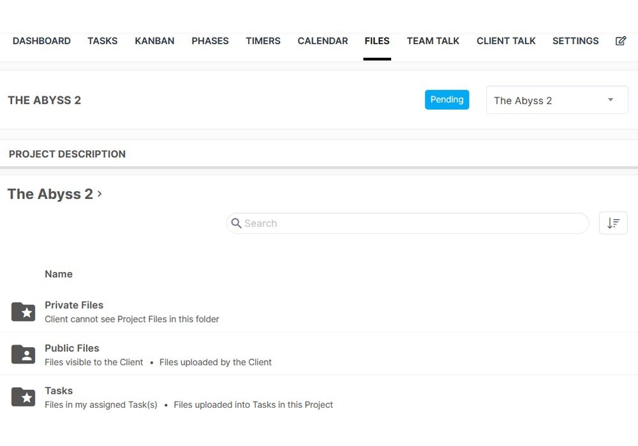Go to the Timers tab
Viewport: 638px width, 446px height.
pyautogui.click(x=263, y=41)
